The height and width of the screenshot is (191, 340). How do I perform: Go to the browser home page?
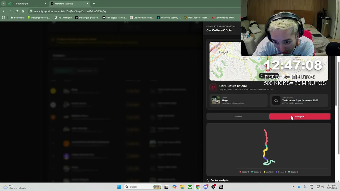click(x=23, y=11)
